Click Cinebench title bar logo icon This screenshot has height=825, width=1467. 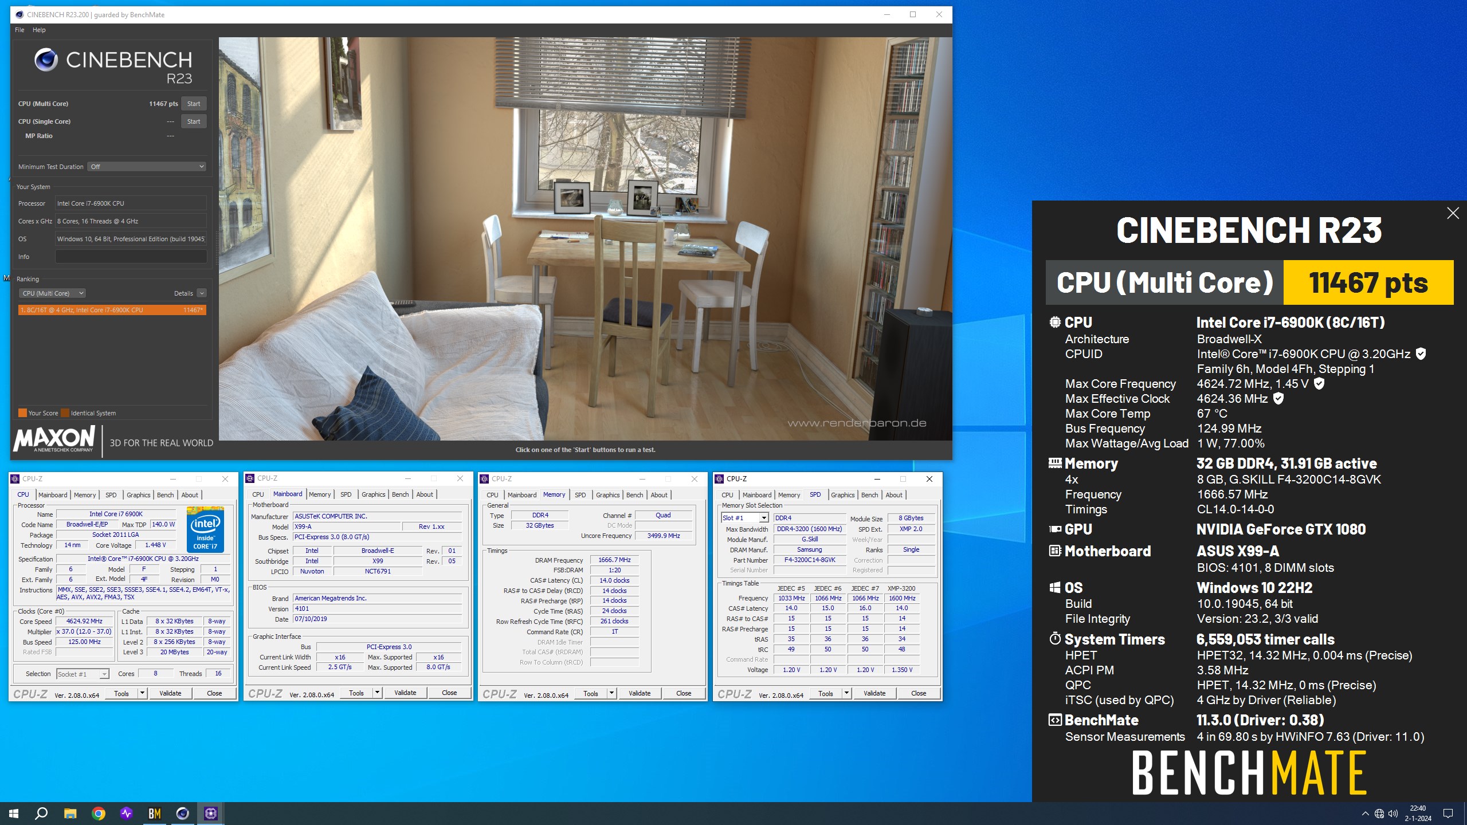(19, 14)
